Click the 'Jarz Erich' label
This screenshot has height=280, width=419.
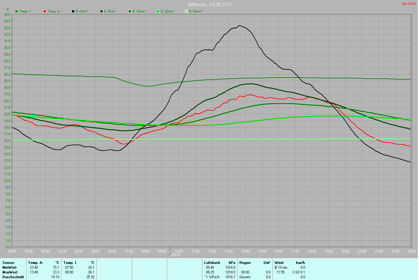coord(408,4)
